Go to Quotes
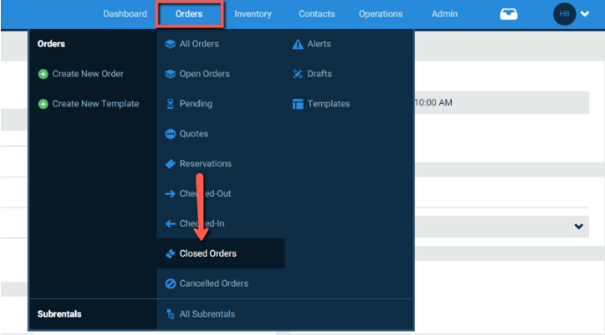The width and height of the screenshot is (605, 335). [194, 134]
